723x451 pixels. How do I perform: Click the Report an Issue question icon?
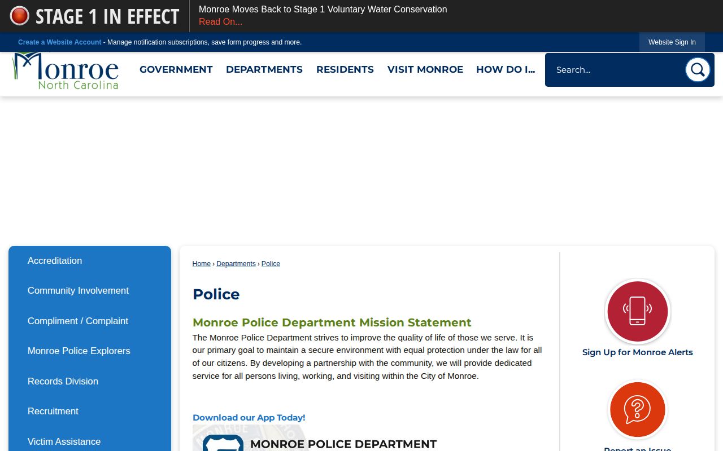[x=637, y=410]
